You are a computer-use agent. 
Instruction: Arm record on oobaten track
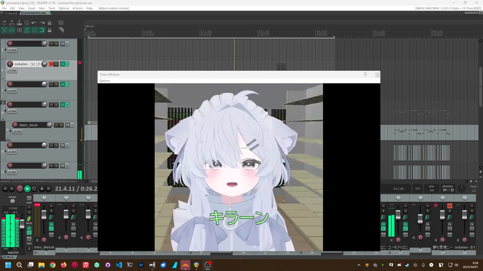(10, 64)
